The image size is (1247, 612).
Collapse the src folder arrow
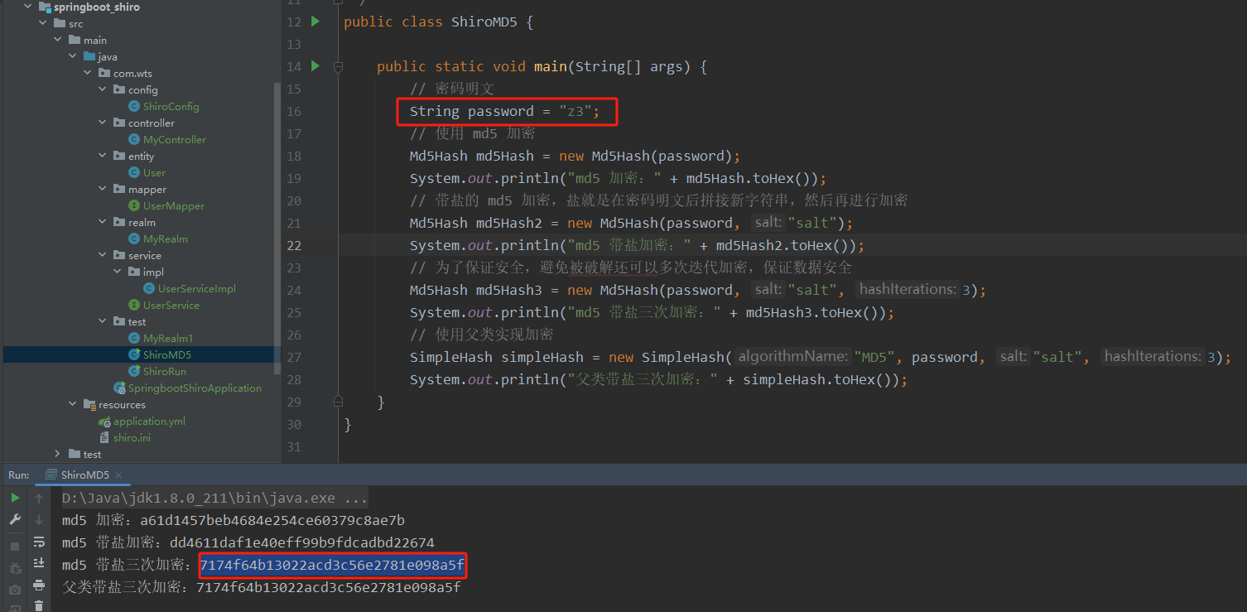(x=42, y=23)
